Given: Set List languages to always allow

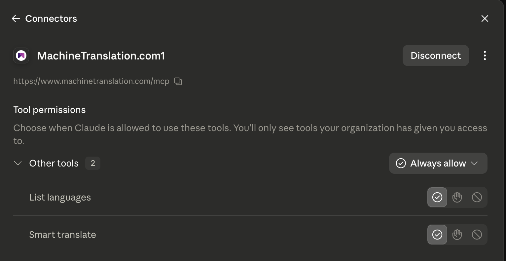Looking at the screenshot, I should pos(437,197).
